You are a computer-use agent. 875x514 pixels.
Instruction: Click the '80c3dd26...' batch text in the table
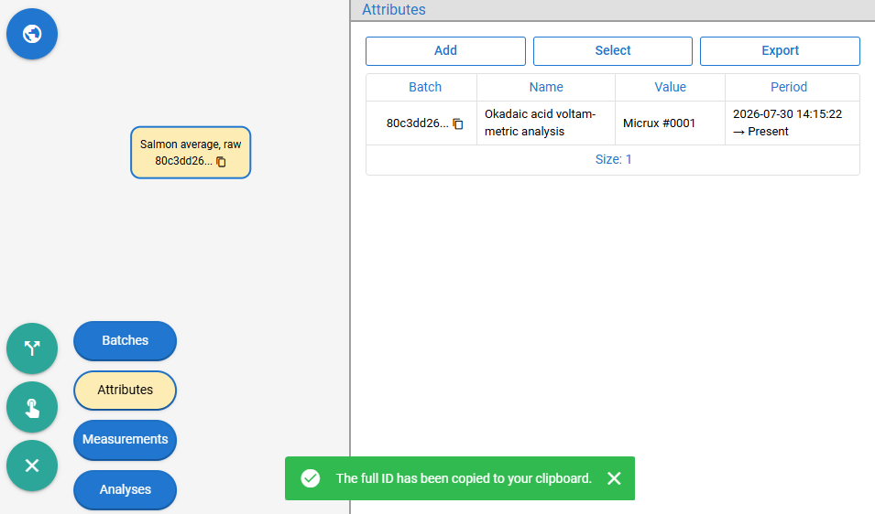tap(418, 123)
